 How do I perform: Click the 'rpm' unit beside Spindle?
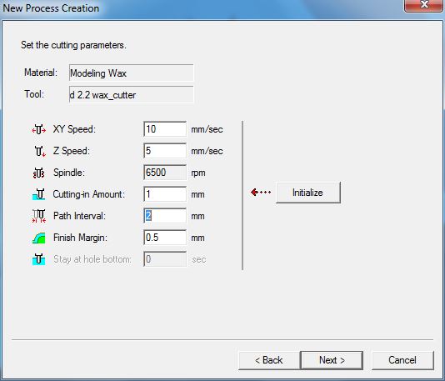coord(198,173)
